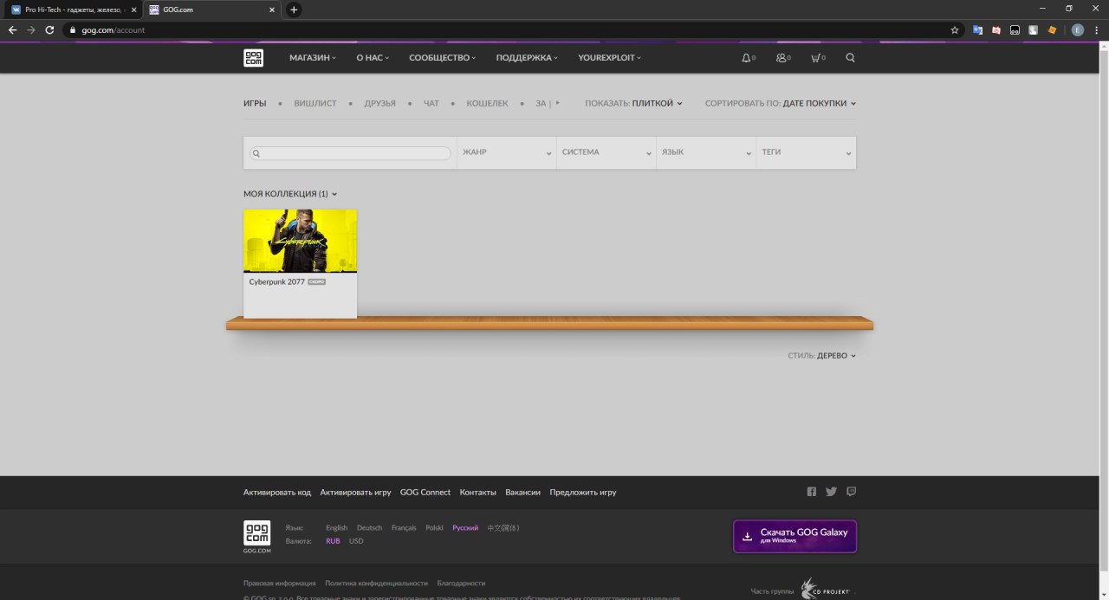Open the ЖАНР filter dropdown
The height and width of the screenshot is (600, 1109).
tap(506, 152)
